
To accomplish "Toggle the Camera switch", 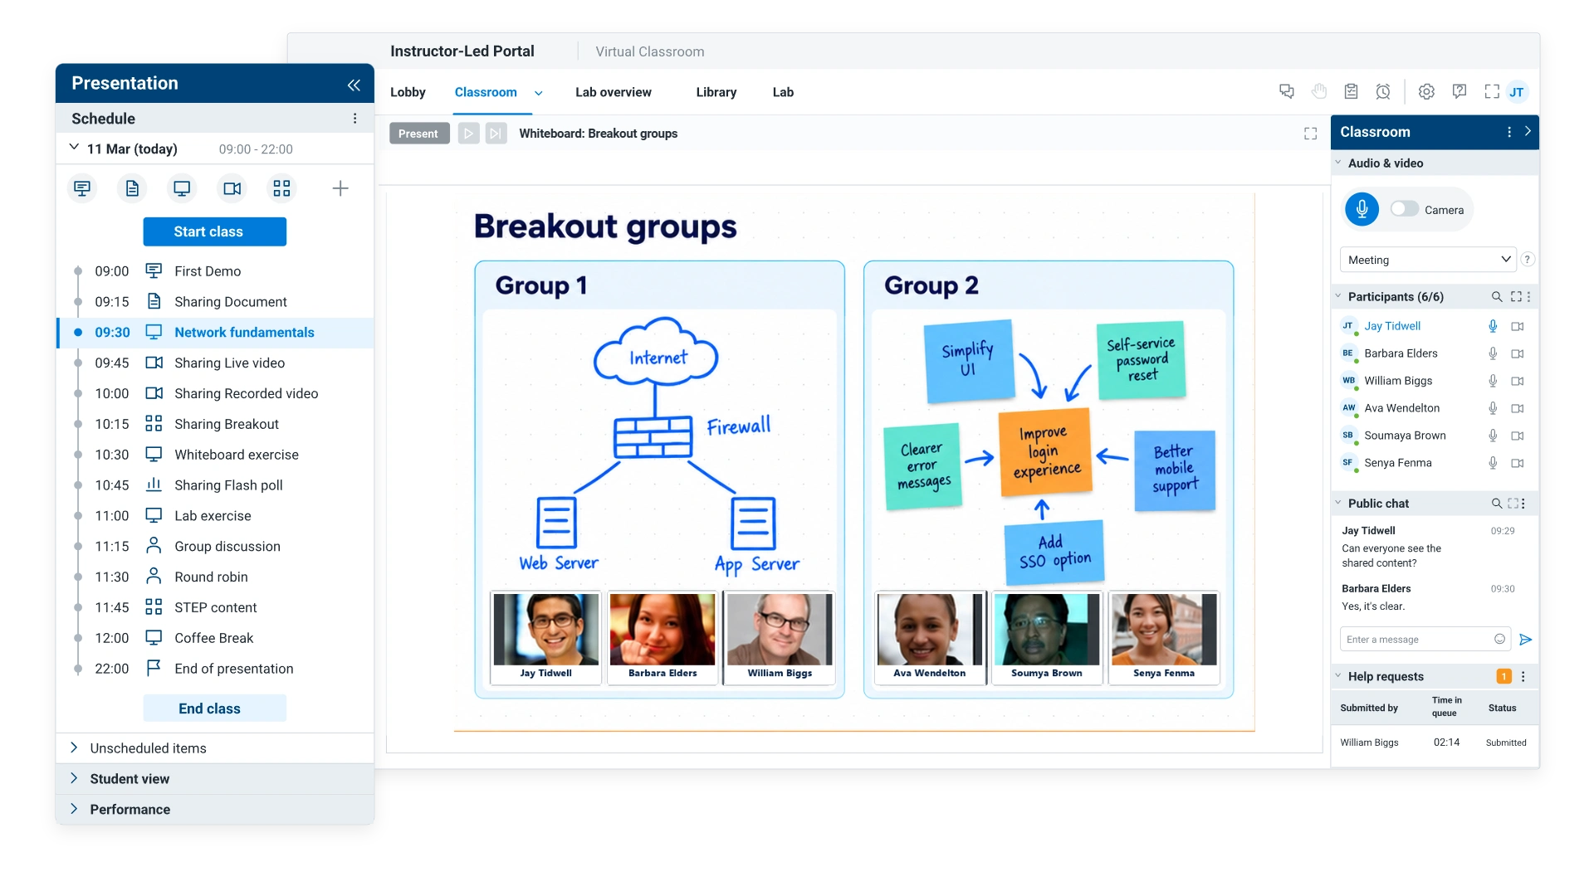I will click(x=1405, y=209).
